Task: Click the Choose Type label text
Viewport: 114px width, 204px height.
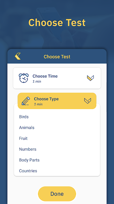Action: tap(46, 99)
